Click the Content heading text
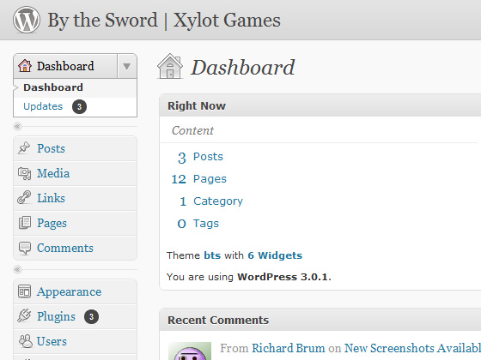This screenshot has height=360, width=481. 192,130
